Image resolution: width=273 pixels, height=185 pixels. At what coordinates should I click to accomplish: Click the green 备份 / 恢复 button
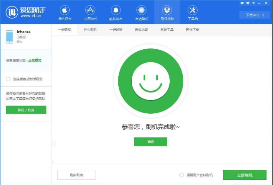coord(26,110)
